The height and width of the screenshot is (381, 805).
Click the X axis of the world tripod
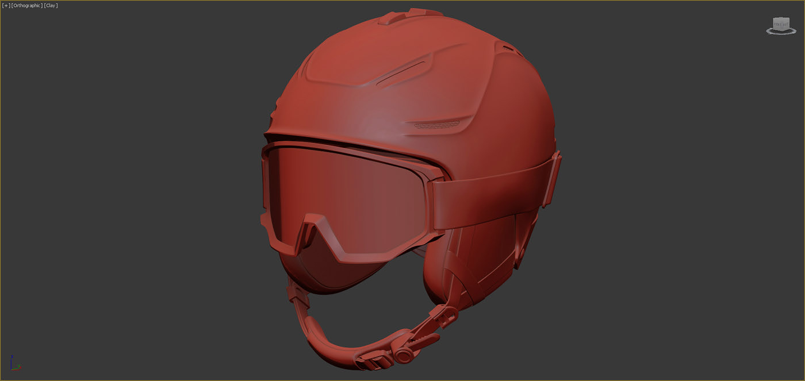[16, 370]
